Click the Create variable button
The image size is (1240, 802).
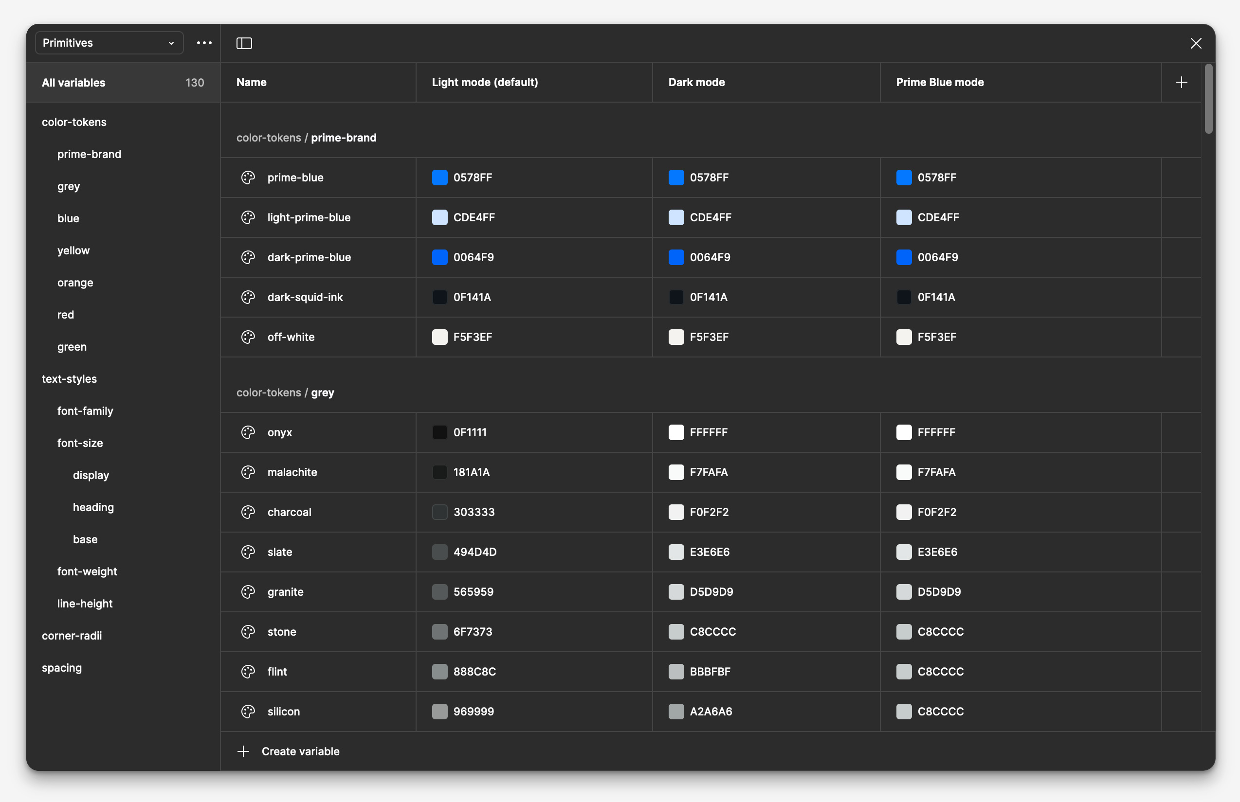pyautogui.click(x=300, y=751)
